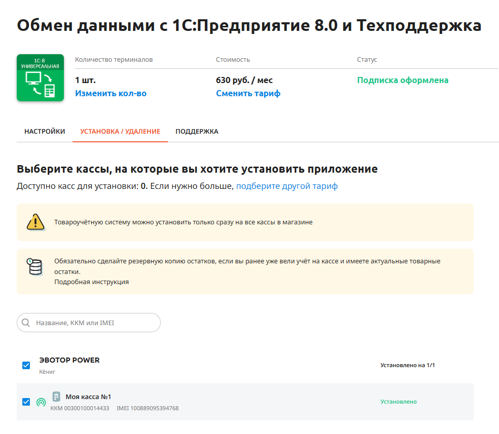
Task: Uncheck the ЭВОТОР POWER store checkbox
Action: click(x=26, y=365)
